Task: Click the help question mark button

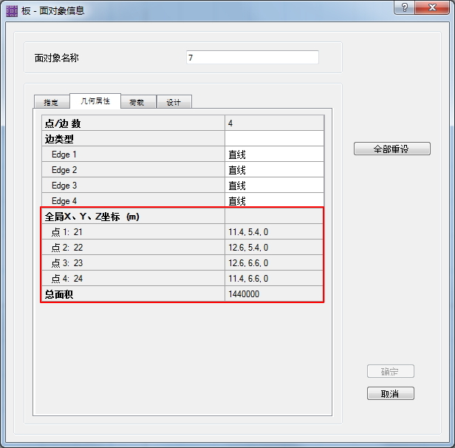Action: 404,7
